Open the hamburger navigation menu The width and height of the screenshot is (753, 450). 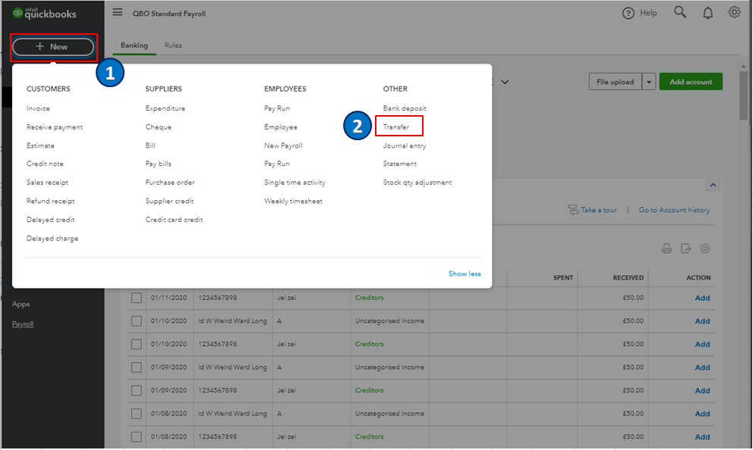pos(117,12)
